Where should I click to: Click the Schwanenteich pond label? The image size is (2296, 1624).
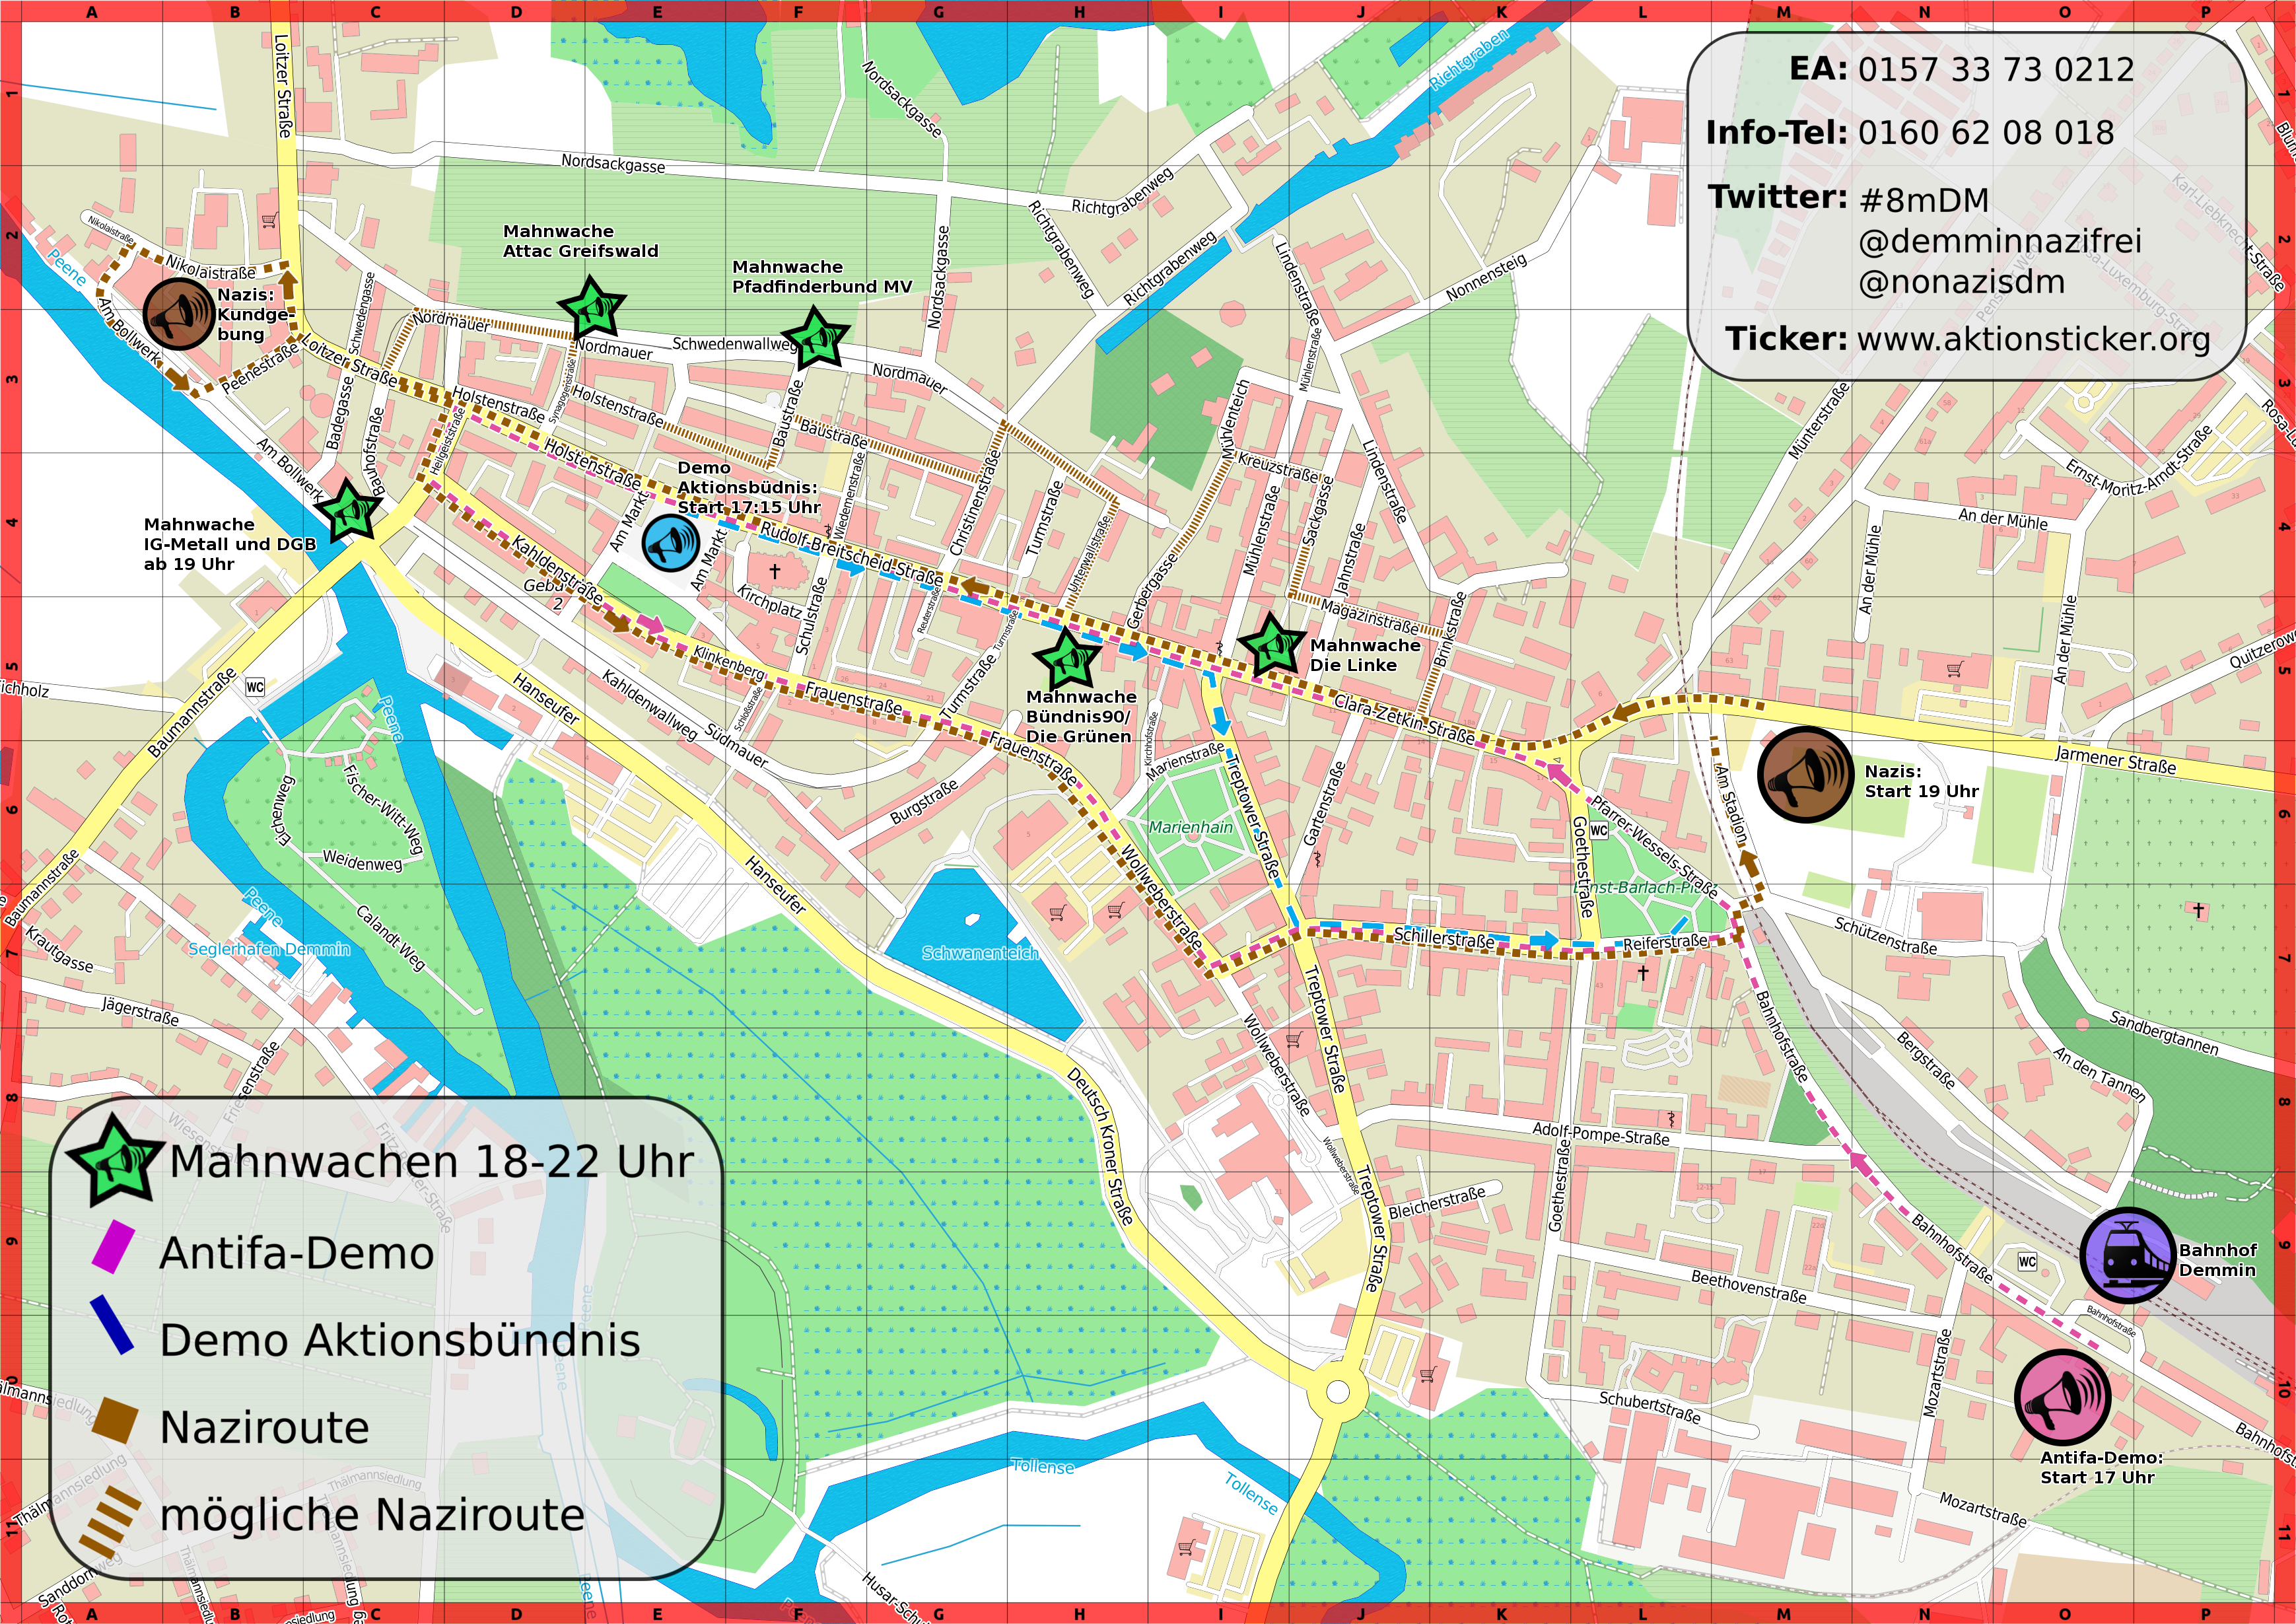pos(980,953)
